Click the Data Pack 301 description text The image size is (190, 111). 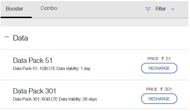55,99
